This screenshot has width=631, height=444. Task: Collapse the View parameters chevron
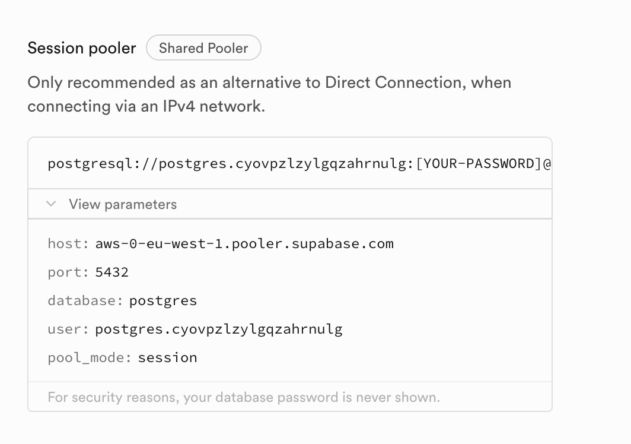coord(52,204)
